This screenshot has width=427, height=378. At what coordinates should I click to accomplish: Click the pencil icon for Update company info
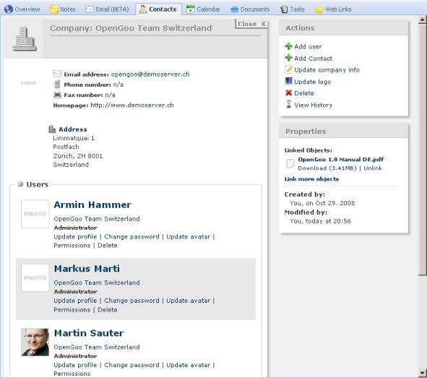click(288, 69)
